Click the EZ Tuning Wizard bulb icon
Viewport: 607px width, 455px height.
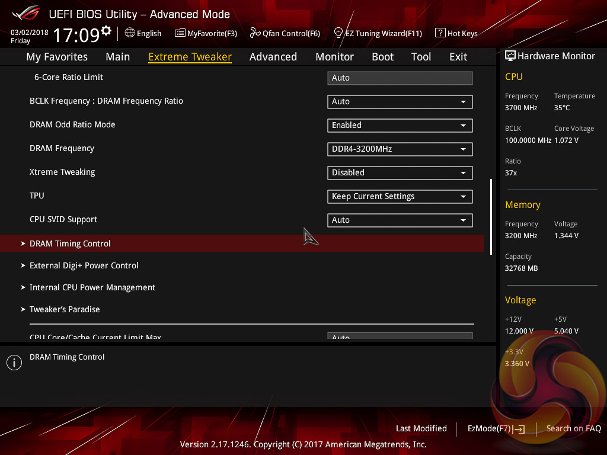[338, 33]
